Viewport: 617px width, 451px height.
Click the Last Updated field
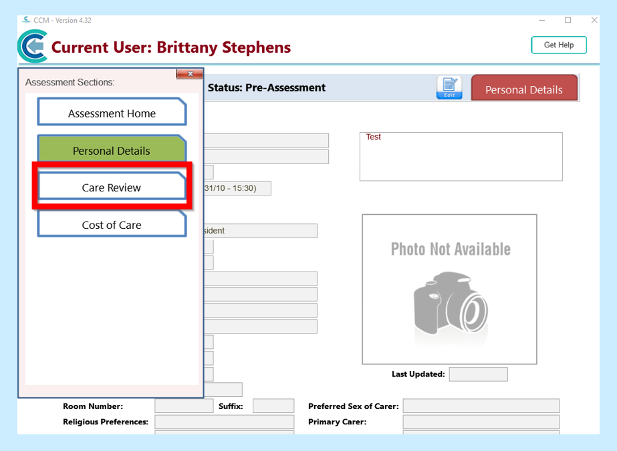click(x=477, y=374)
